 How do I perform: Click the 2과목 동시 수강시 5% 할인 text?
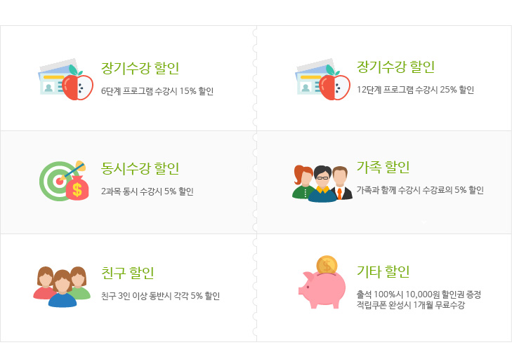pyautogui.click(x=147, y=191)
